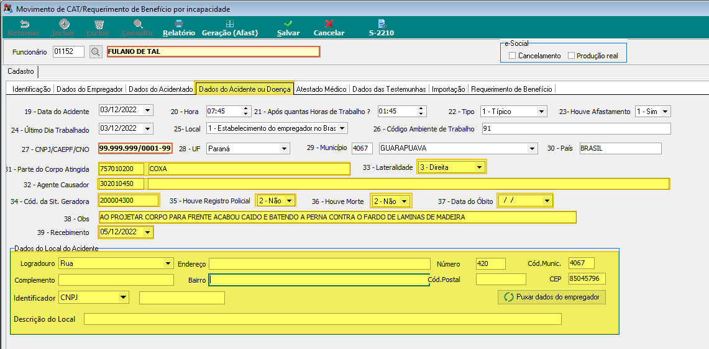Switch to Requerimento de Benefício tab
Screen dimensions: 709x349
[x=511, y=89]
